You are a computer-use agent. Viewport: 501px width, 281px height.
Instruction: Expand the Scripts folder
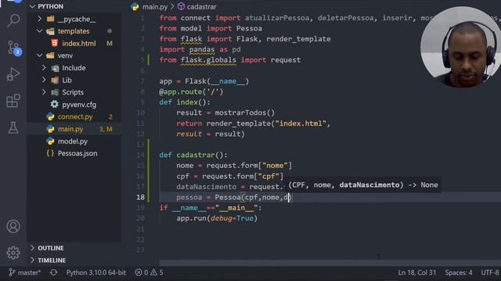pos(44,92)
